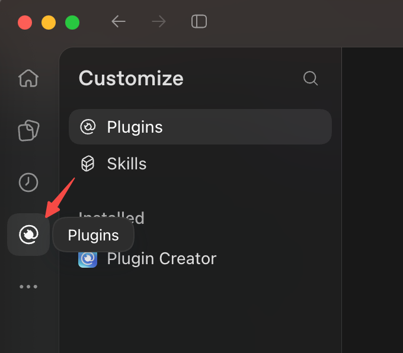
Task: Click the search magnifier next to Customize
Action: 311,78
